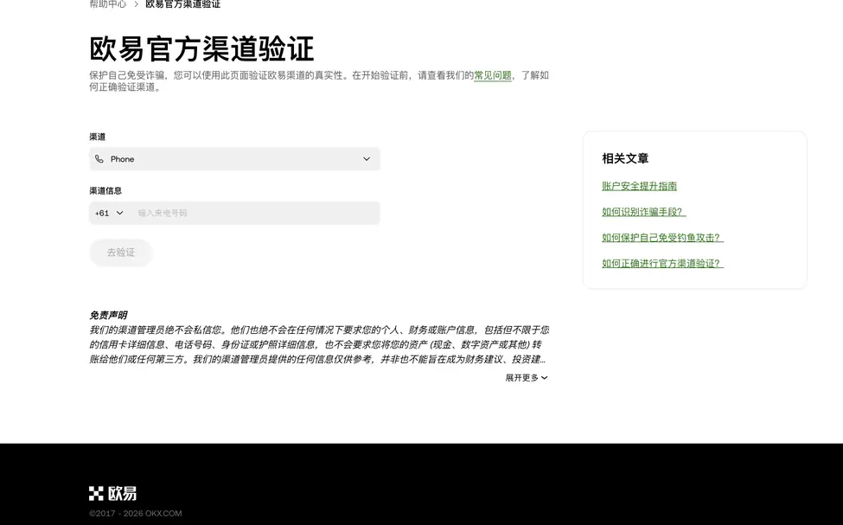
Task: Open the 常见问题 link
Action: (493, 75)
